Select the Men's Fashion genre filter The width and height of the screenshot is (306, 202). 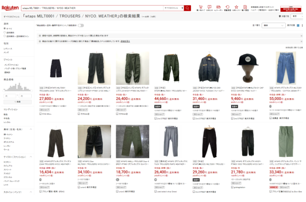point(12,65)
